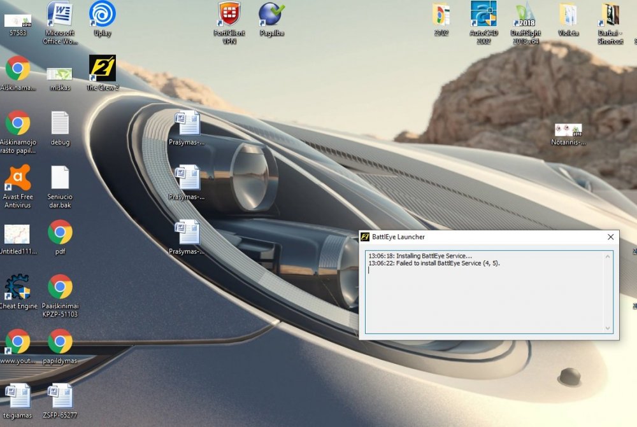The image size is (637, 427).
Task: Select the Microsoft Office Word shortcut
Action: tap(60, 14)
